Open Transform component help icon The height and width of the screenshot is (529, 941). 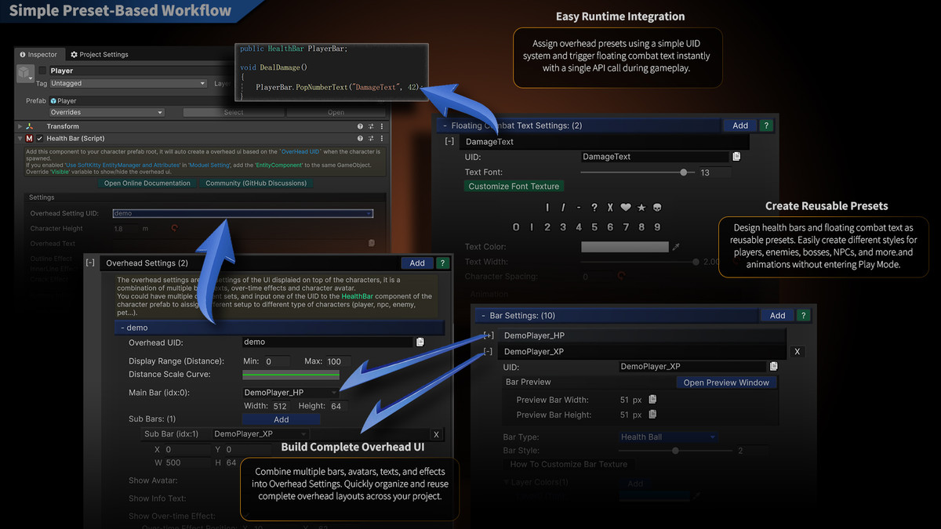tap(361, 126)
